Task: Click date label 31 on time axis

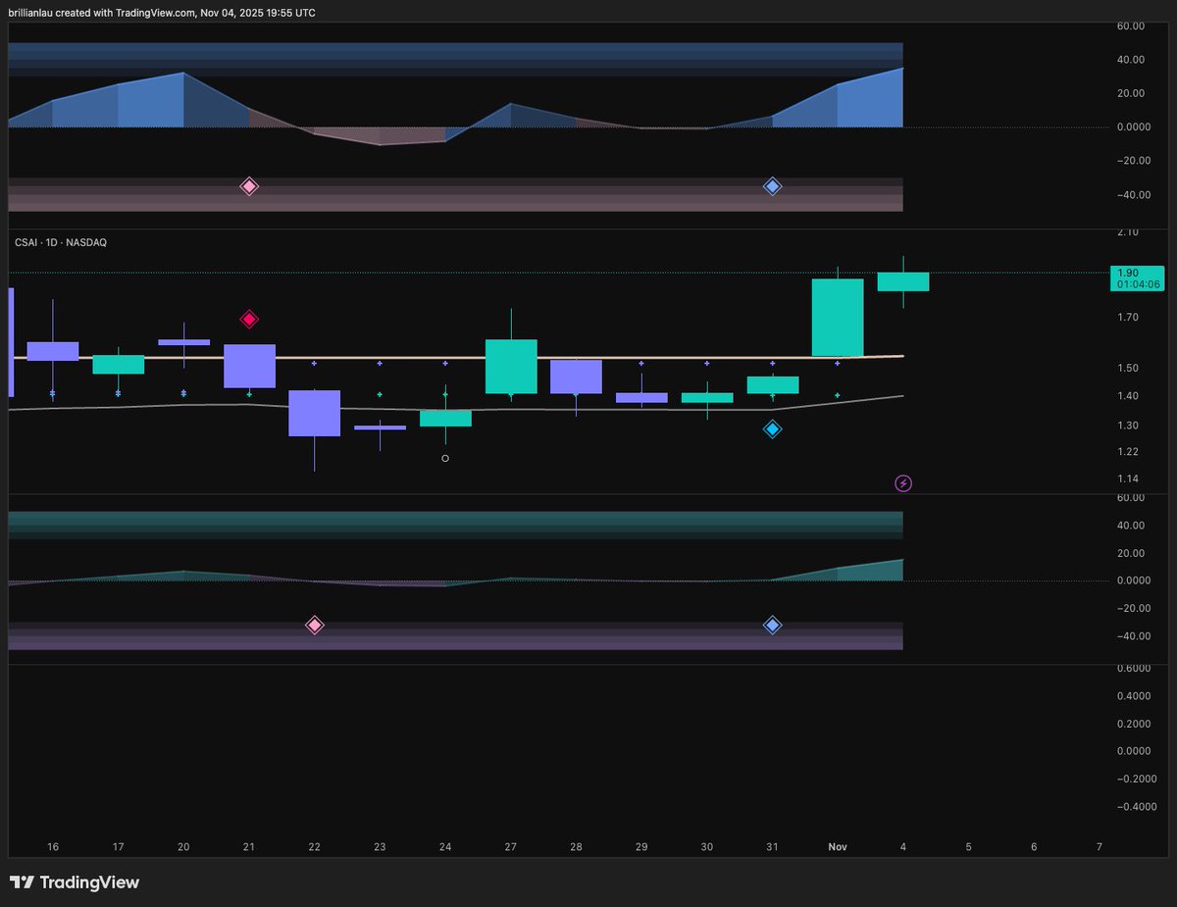Action: [x=772, y=846]
